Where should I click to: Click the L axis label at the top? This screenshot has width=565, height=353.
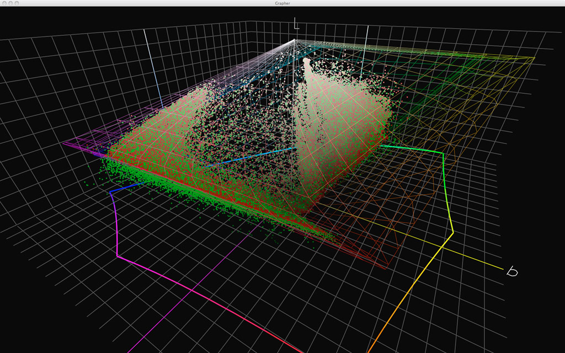[x=296, y=23]
